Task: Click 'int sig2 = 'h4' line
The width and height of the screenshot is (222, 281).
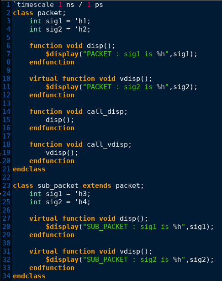Action: click(60, 202)
